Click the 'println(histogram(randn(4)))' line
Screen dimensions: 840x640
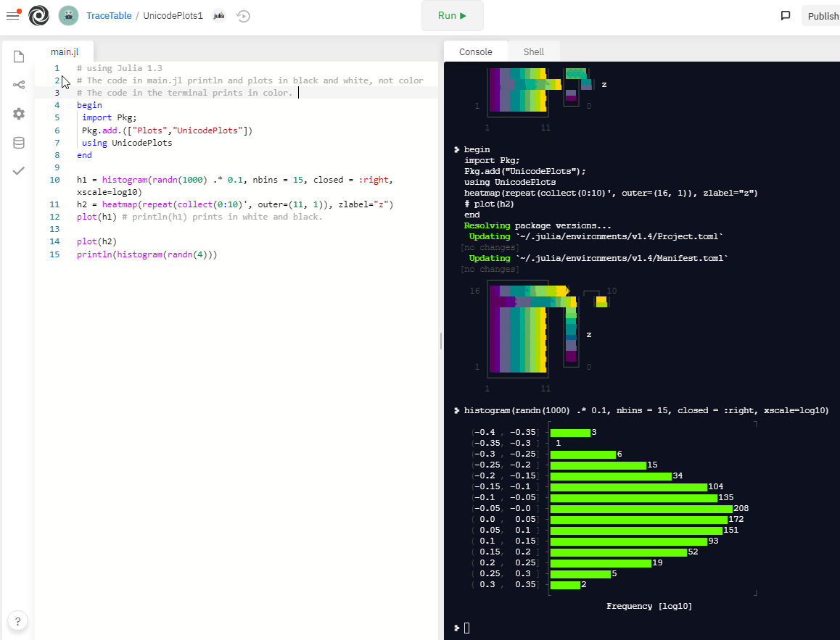(147, 254)
